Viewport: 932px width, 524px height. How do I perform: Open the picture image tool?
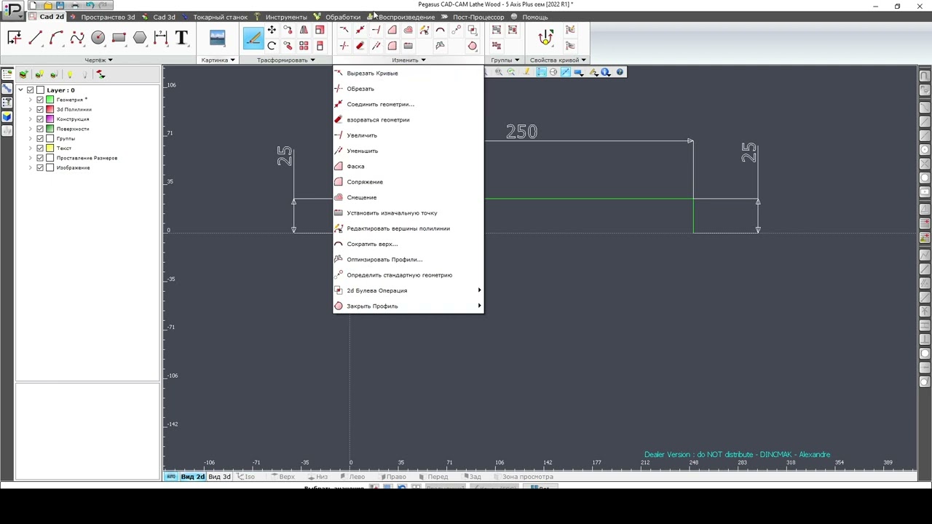(x=217, y=38)
